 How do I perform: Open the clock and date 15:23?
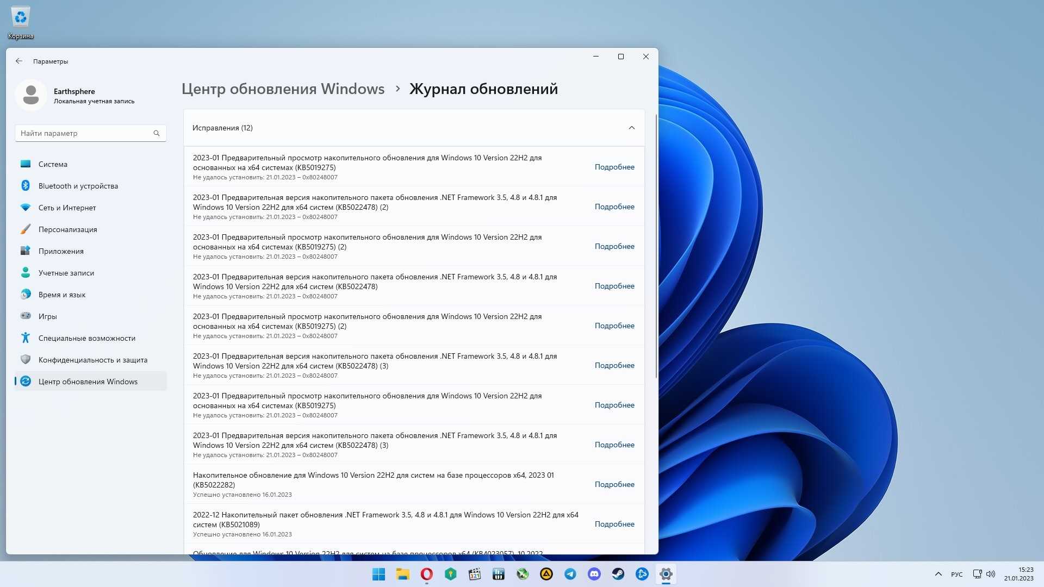1018,574
